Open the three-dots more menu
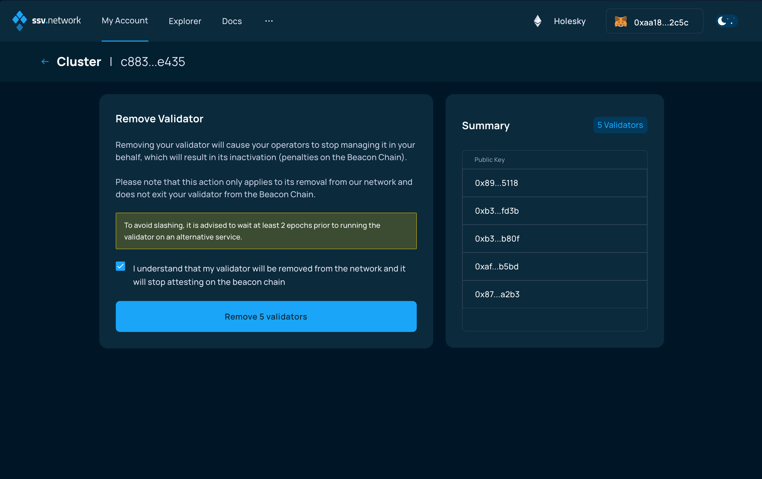762x479 pixels. (269, 21)
